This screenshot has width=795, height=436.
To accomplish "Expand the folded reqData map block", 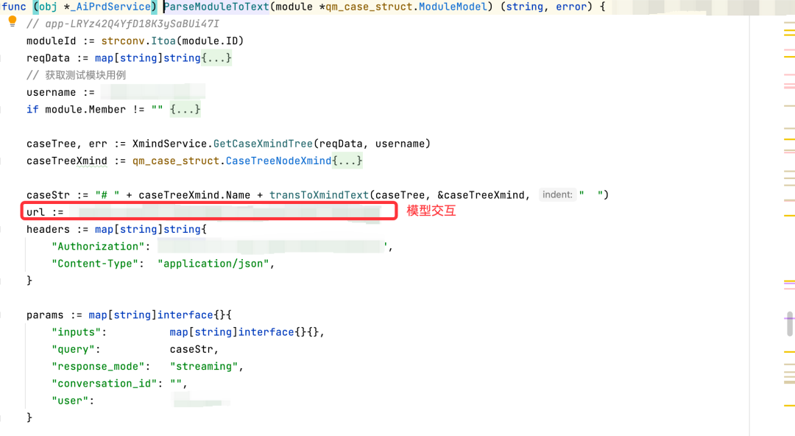I will tap(216, 58).
